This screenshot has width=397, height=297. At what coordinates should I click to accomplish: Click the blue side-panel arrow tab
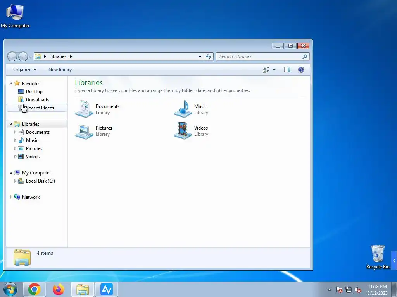click(x=394, y=261)
